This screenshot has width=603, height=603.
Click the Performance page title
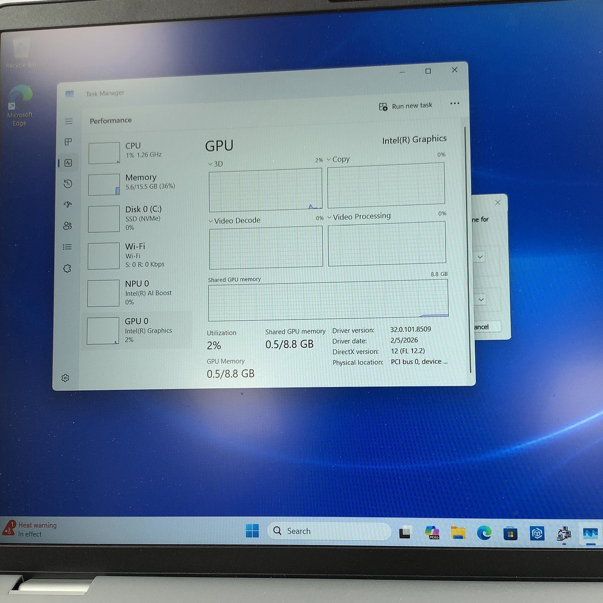pos(111,121)
